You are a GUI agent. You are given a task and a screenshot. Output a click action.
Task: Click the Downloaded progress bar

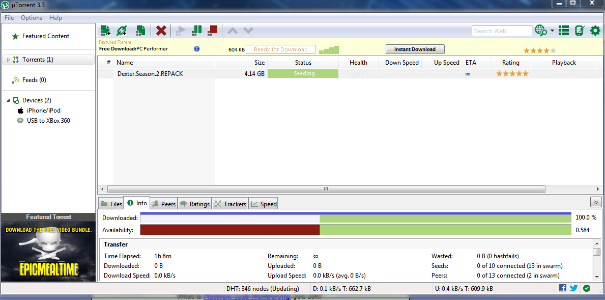click(x=355, y=219)
